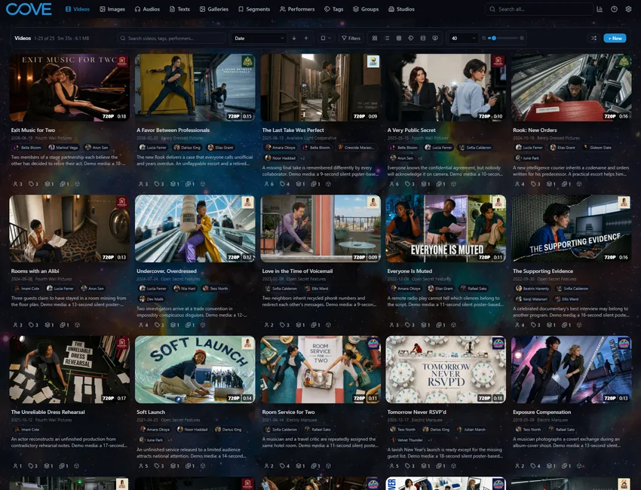Click tag count icon under The Last Take Was Perfect
The width and height of the screenshot is (641, 490).
tap(284, 184)
